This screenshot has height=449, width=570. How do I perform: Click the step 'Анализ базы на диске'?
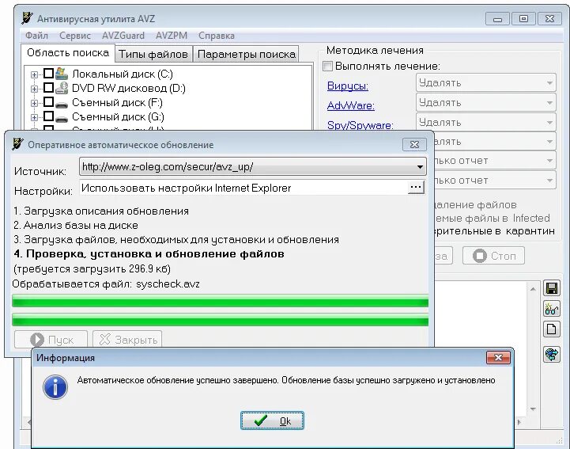tap(76, 226)
